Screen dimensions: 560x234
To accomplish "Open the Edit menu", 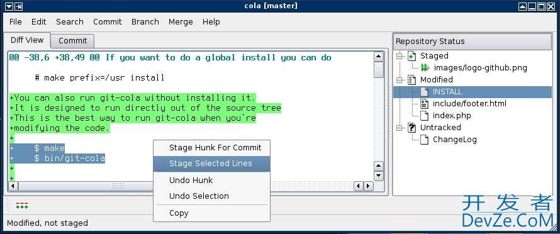I will (x=38, y=22).
